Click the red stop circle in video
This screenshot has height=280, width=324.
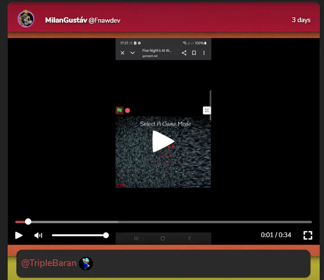(x=128, y=111)
